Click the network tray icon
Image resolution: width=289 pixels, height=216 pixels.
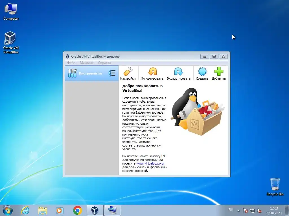pyautogui.click(x=252, y=211)
